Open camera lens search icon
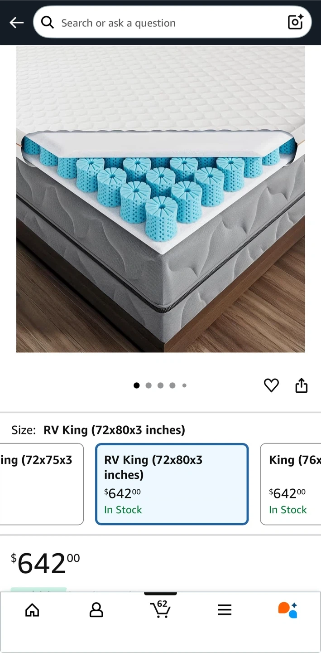The width and height of the screenshot is (321, 653). [295, 22]
